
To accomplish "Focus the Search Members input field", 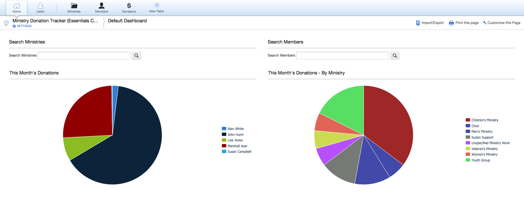I will coord(342,55).
